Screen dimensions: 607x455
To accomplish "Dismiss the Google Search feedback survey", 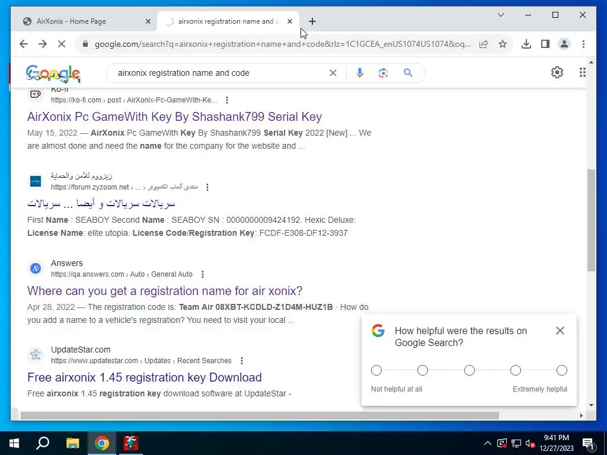I will (560, 331).
